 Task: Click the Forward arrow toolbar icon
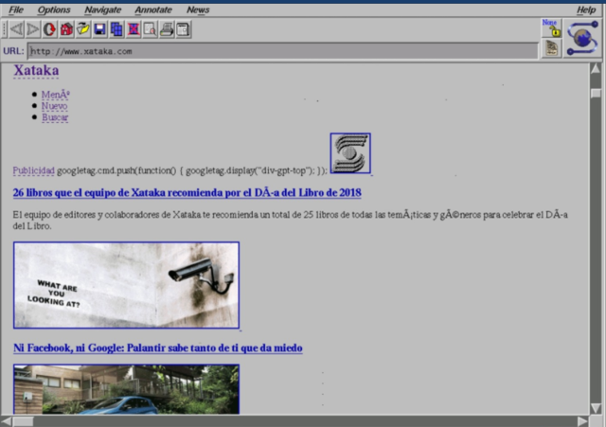pyautogui.click(x=33, y=29)
